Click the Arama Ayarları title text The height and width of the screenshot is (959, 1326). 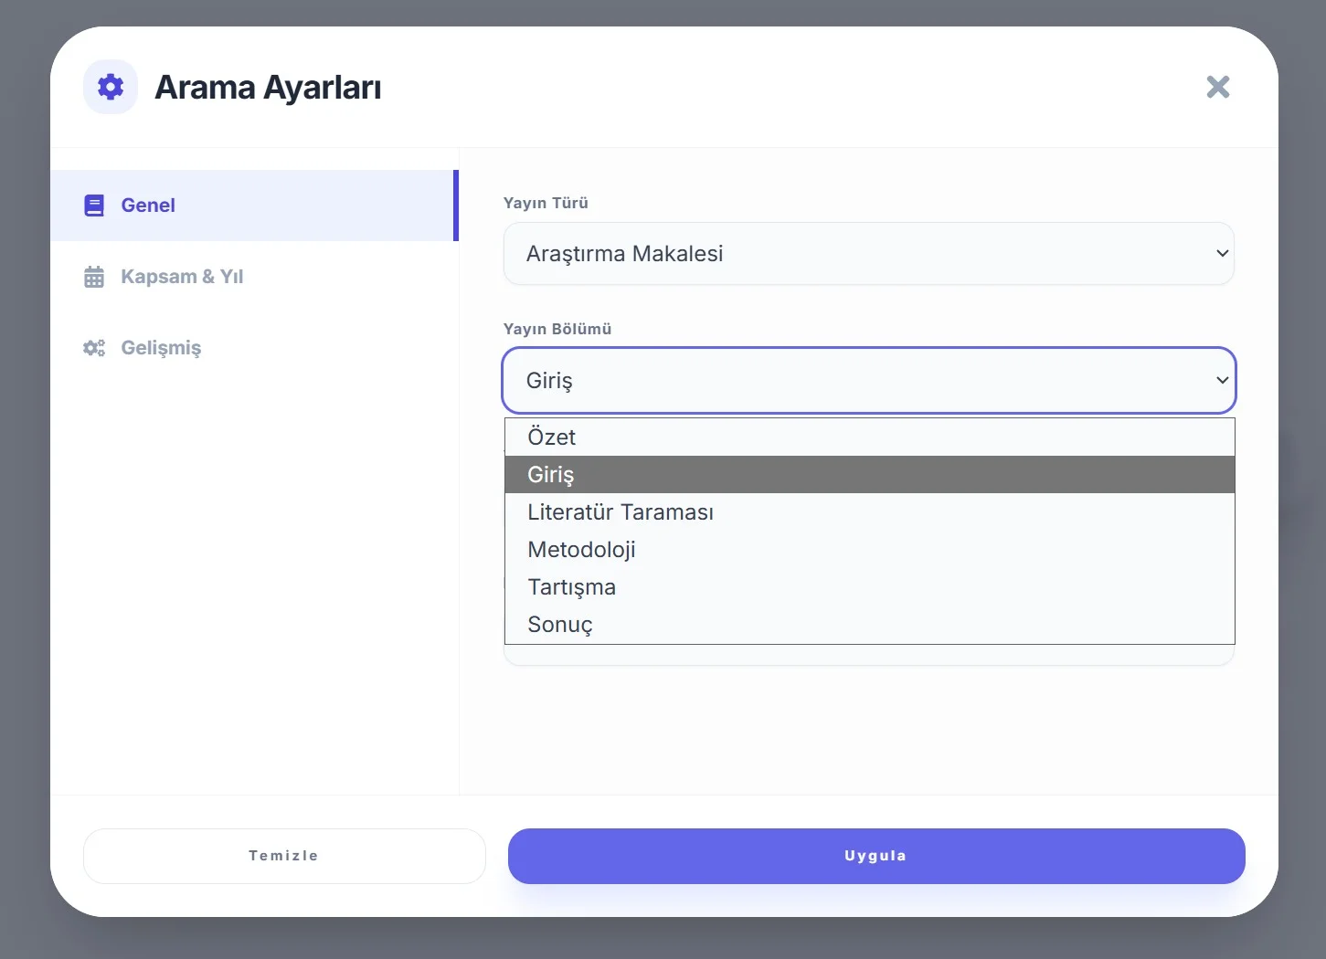pyautogui.click(x=268, y=88)
